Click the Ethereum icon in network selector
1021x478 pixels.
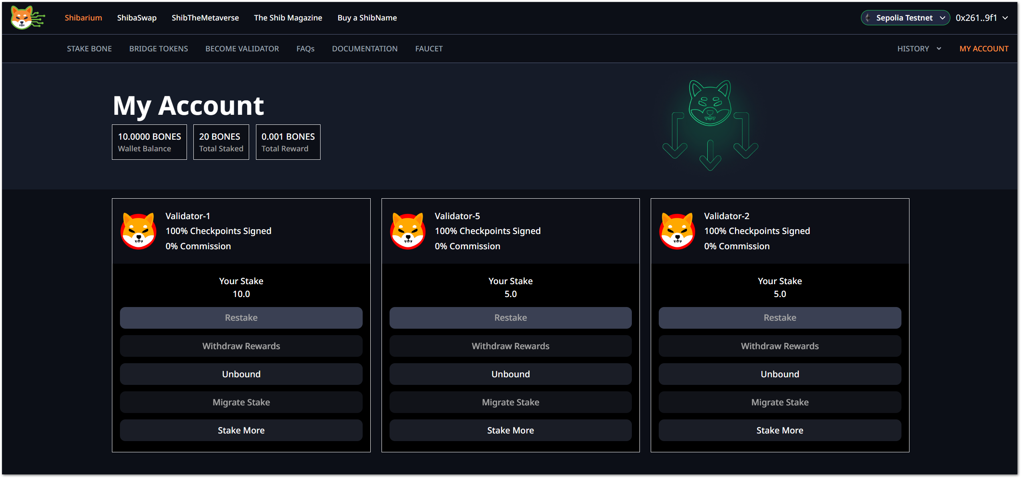coord(869,18)
